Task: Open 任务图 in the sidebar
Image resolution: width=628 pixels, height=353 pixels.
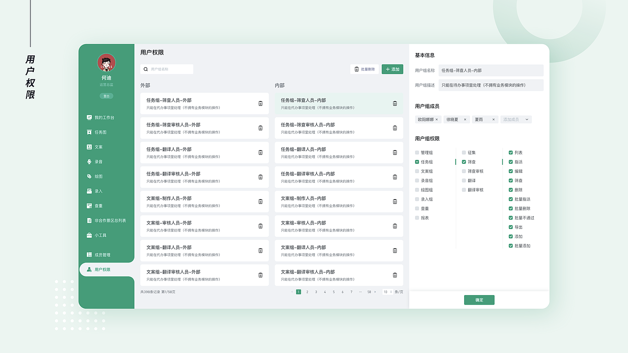Action: tap(97, 132)
